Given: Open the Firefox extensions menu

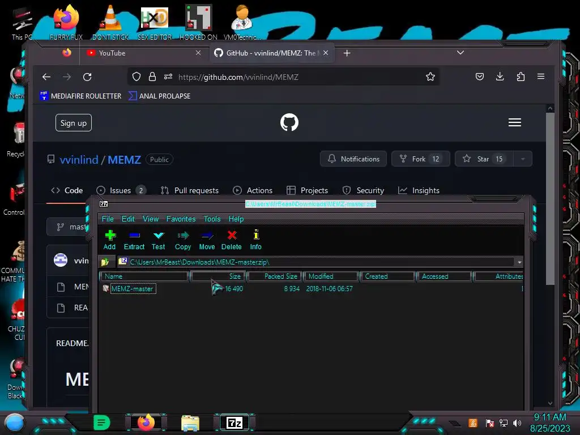Looking at the screenshot, I should [521, 76].
